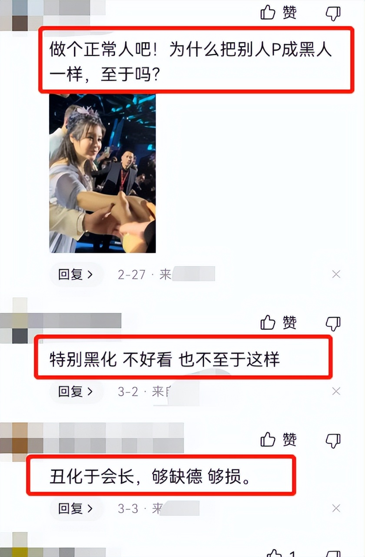Like the partially visible bottom comment
Viewport: 365px width, 557px height.
pos(274,553)
